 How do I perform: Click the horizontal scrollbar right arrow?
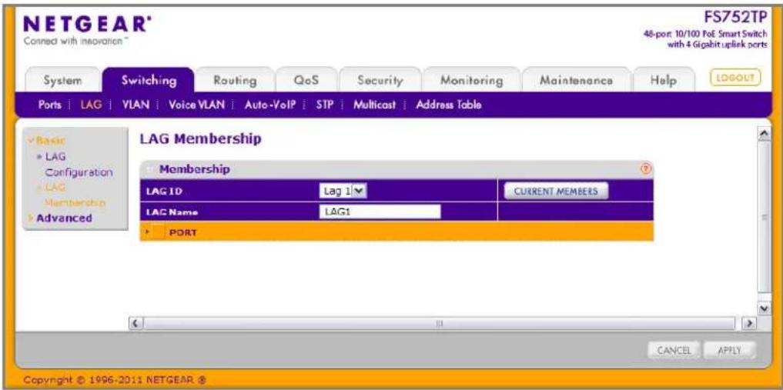tap(750, 322)
